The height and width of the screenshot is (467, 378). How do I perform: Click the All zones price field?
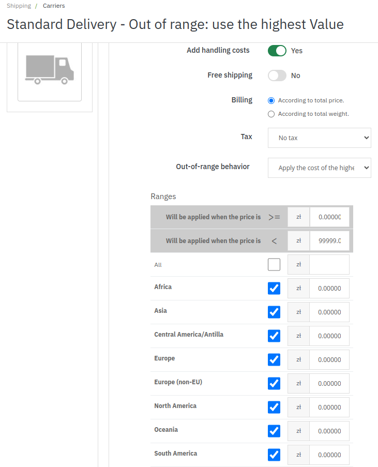tap(329, 264)
